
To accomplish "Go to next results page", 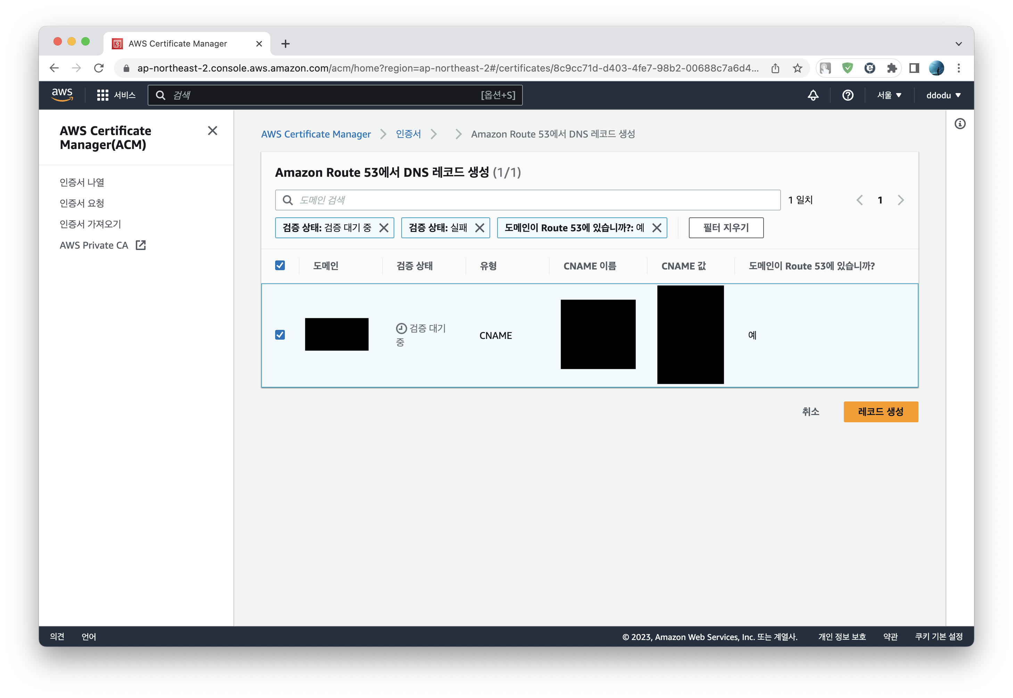I will (x=900, y=200).
